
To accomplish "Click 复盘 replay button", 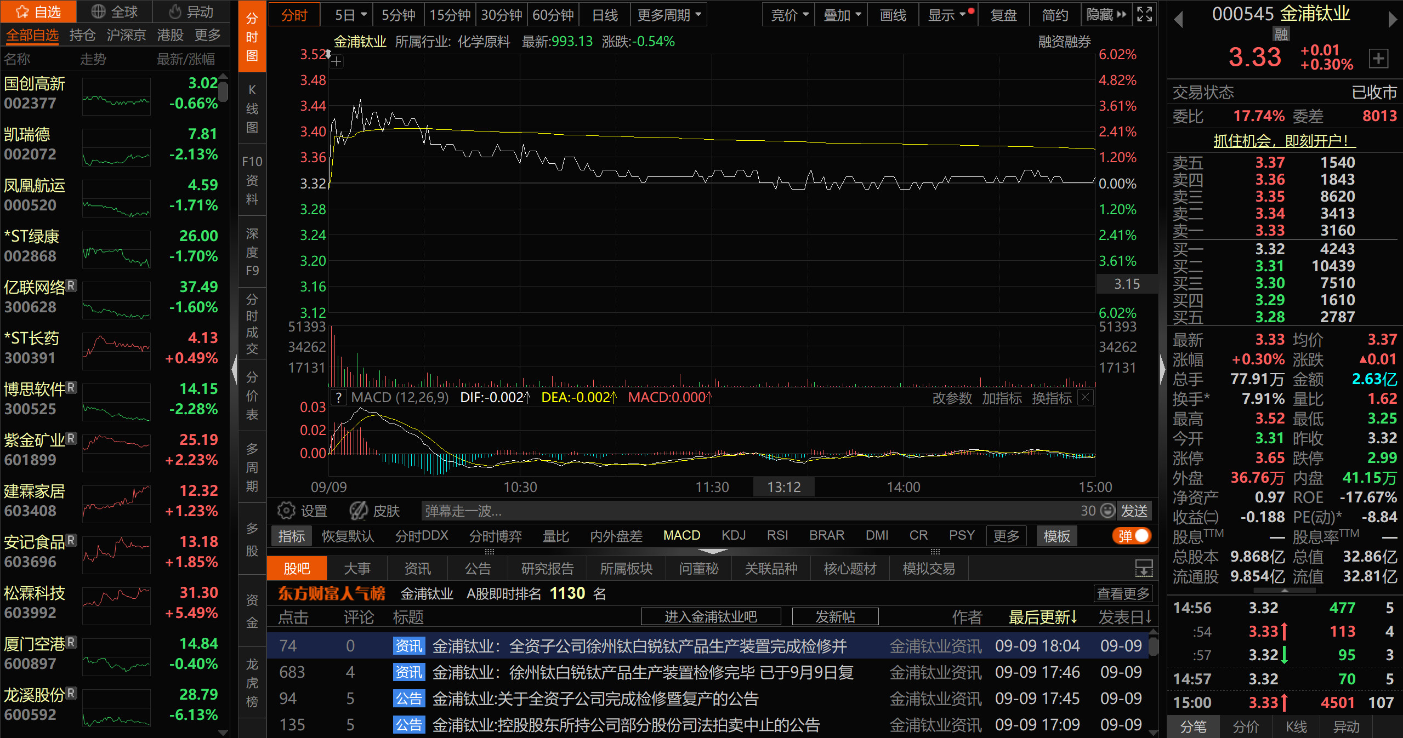I will click(x=1003, y=15).
